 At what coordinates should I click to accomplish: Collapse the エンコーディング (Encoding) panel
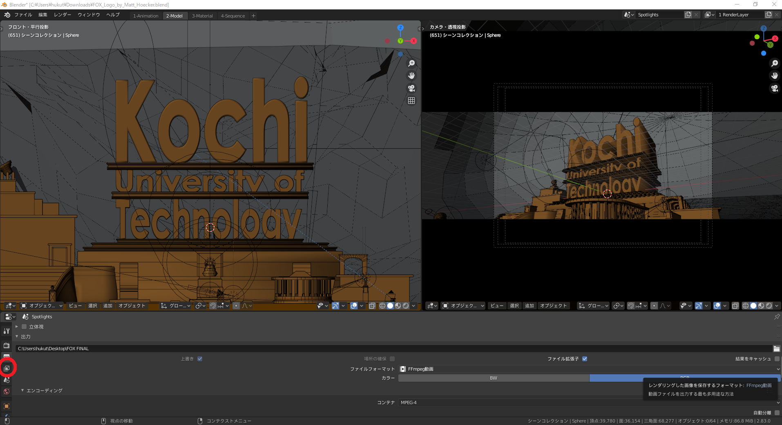pos(22,391)
